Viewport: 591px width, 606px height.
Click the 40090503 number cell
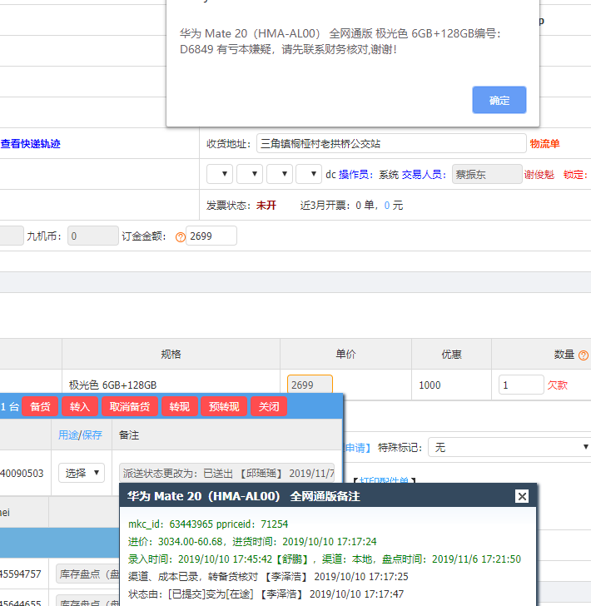(22, 473)
